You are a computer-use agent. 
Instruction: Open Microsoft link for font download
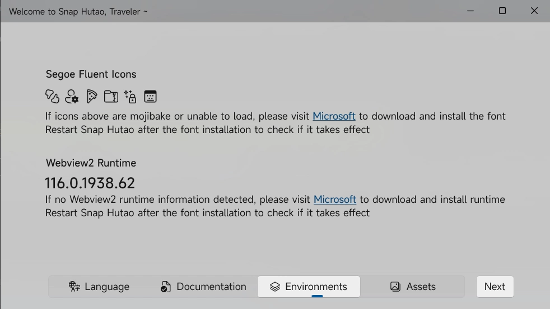click(334, 116)
